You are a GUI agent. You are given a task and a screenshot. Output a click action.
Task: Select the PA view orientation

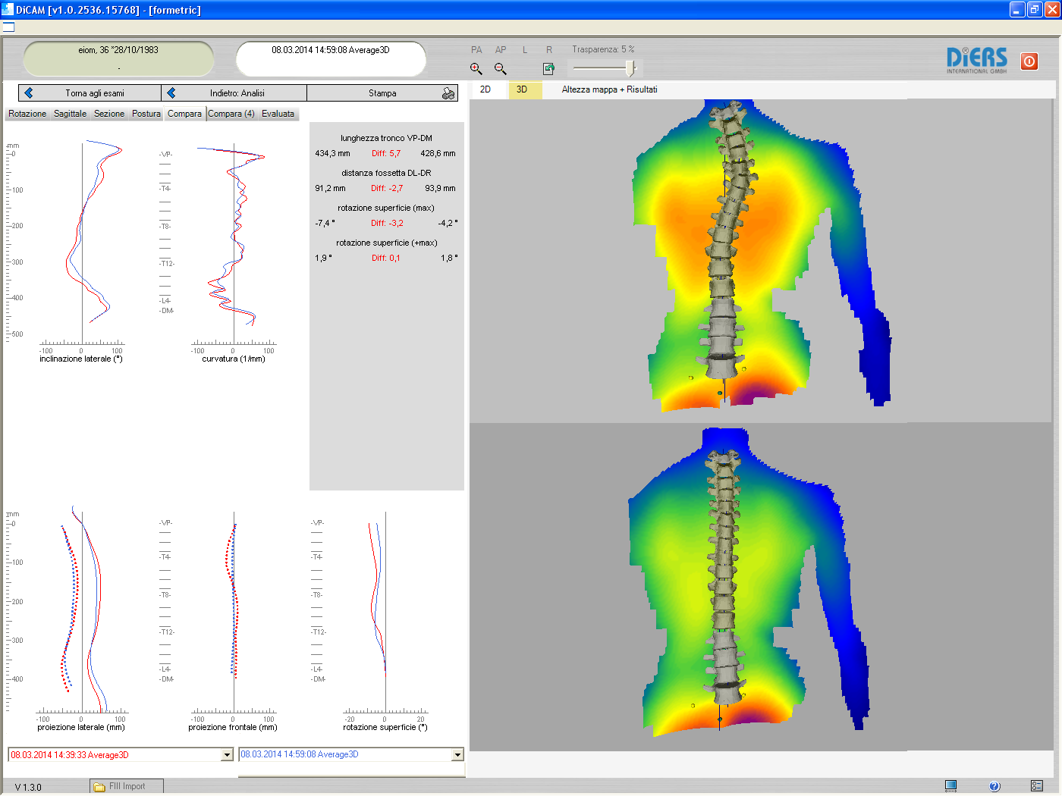pos(476,50)
